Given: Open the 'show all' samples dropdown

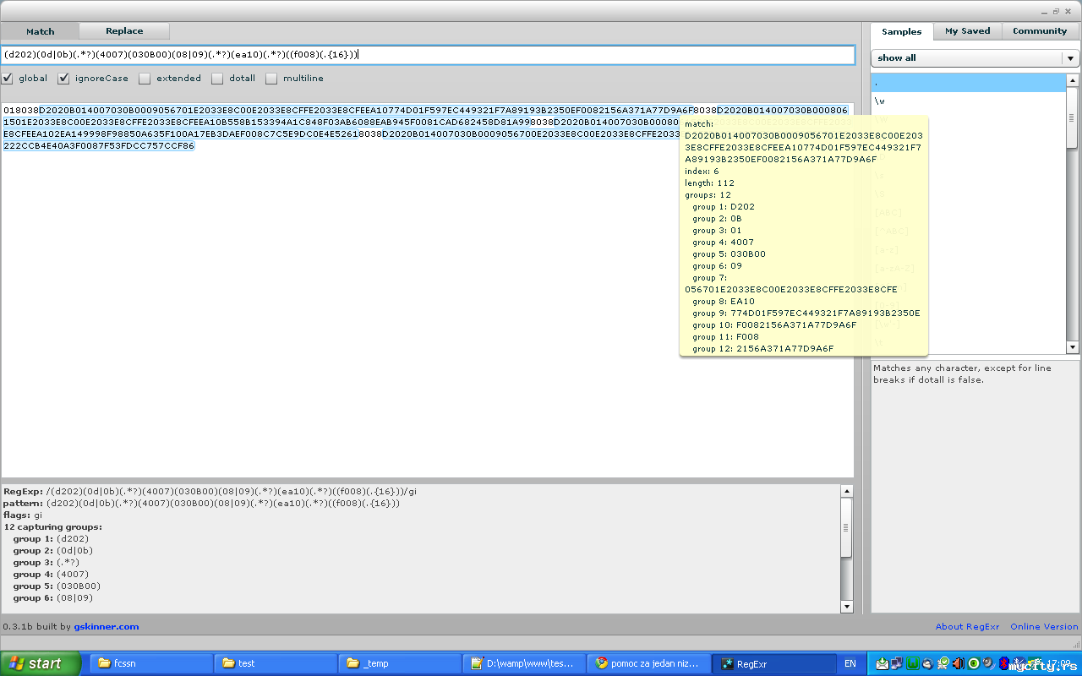Looking at the screenshot, I should (1070, 58).
